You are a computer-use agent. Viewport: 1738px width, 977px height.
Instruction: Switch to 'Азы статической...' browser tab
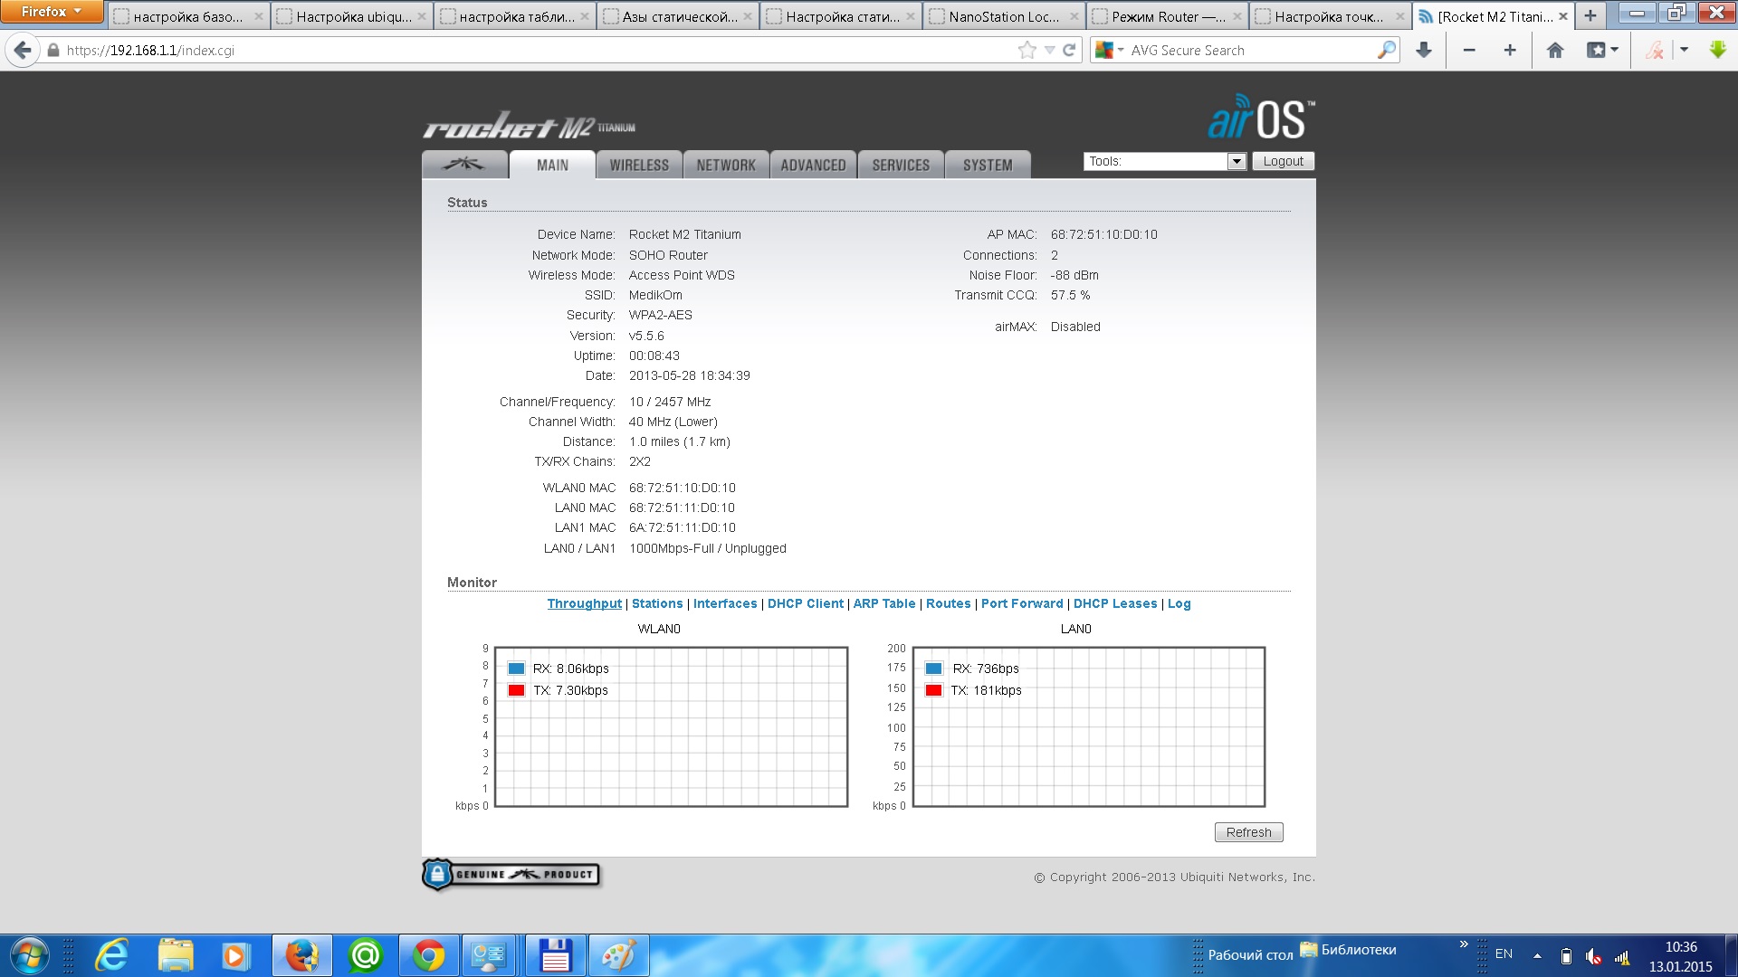click(x=677, y=16)
